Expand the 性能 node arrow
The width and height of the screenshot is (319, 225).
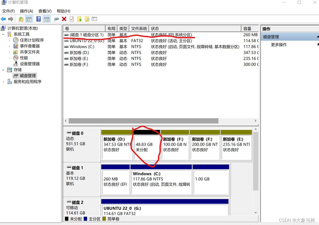click(x=9, y=58)
